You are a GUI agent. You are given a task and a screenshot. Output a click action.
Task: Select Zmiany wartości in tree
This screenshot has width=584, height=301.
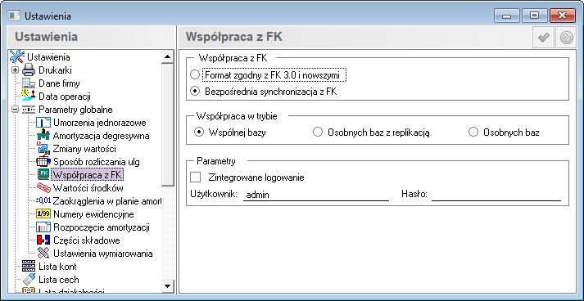[84, 149]
